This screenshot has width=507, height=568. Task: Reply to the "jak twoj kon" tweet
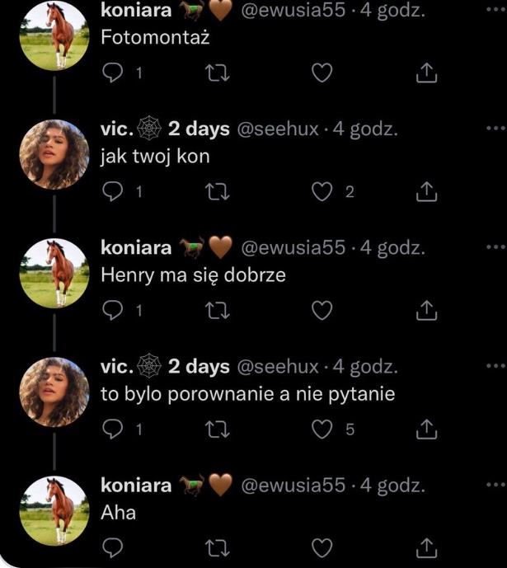[x=111, y=192]
